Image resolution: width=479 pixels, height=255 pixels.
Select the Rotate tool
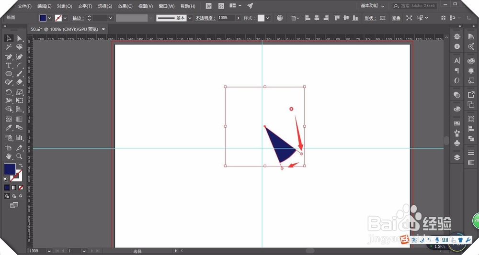pyautogui.click(x=9, y=92)
